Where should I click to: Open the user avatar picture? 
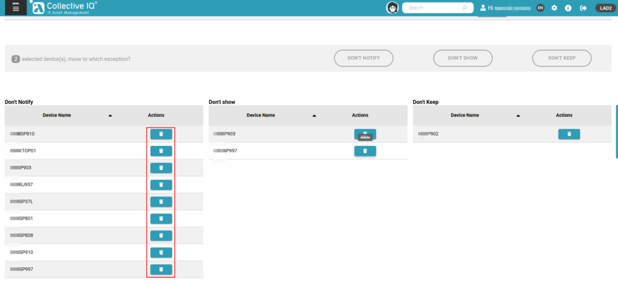point(392,8)
